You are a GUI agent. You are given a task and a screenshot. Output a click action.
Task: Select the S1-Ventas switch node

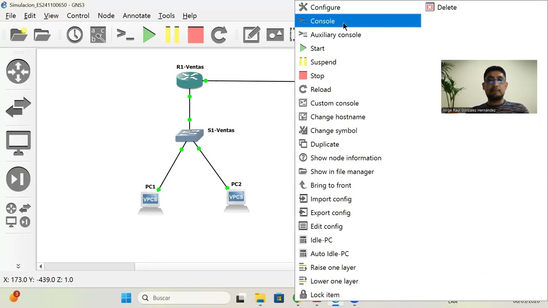click(x=189, y=135)
